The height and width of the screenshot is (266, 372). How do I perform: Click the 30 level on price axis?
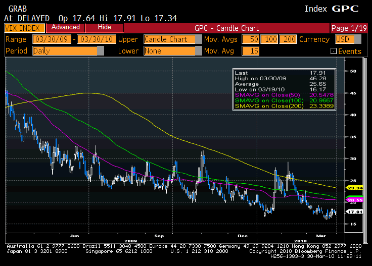(x=353, y=158)
